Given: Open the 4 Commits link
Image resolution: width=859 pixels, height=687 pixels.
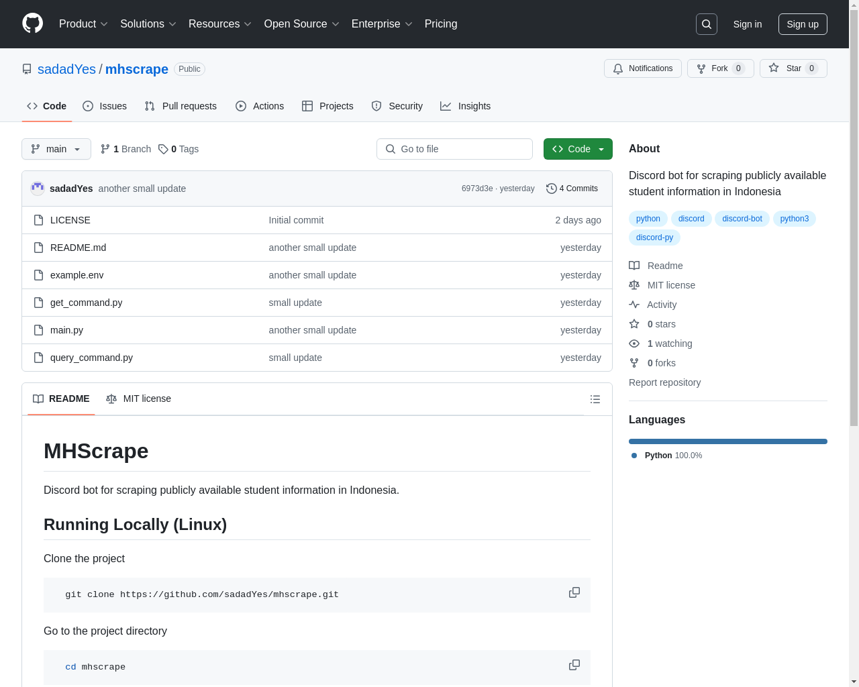Looking at the screenshot, I should coord(572,189).
